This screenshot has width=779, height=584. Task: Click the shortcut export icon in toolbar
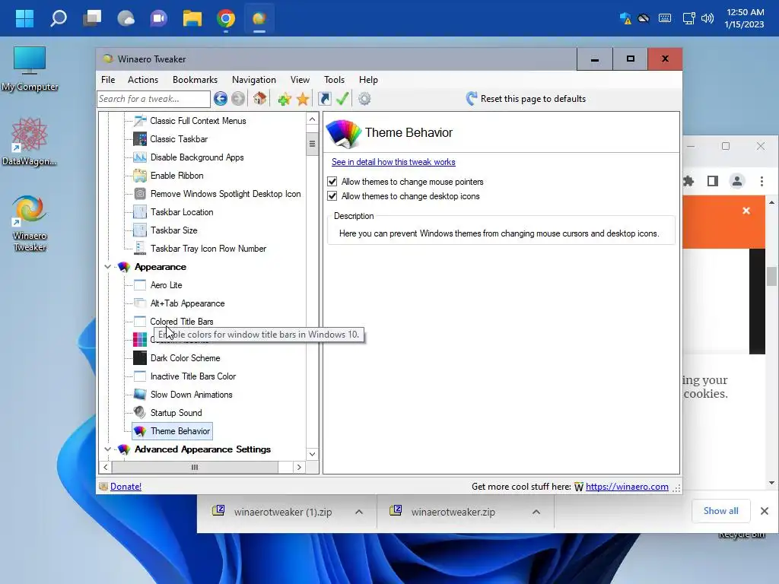(x=324, y=99)
